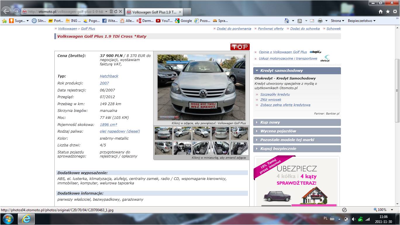Go back with the browser Back arrow

pos(6,11)
